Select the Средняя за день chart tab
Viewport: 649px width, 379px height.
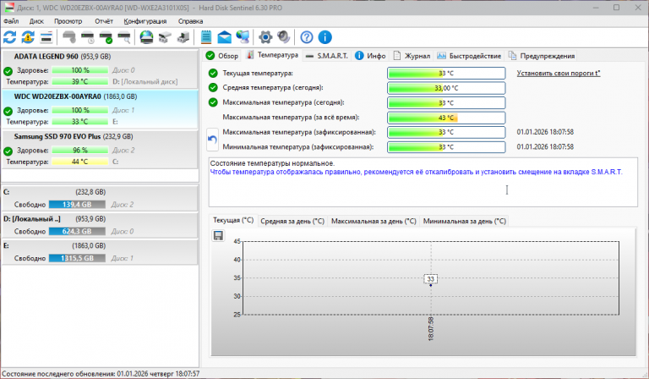pyautogui.click(x=292, y=221)
